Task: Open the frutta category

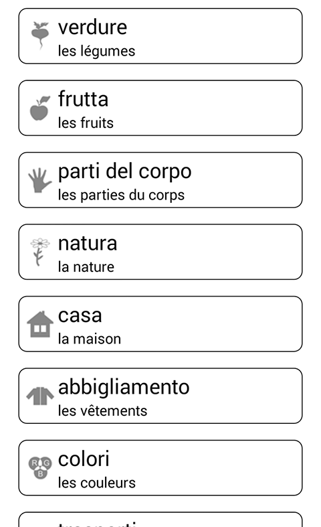Action: coord(160,108)
